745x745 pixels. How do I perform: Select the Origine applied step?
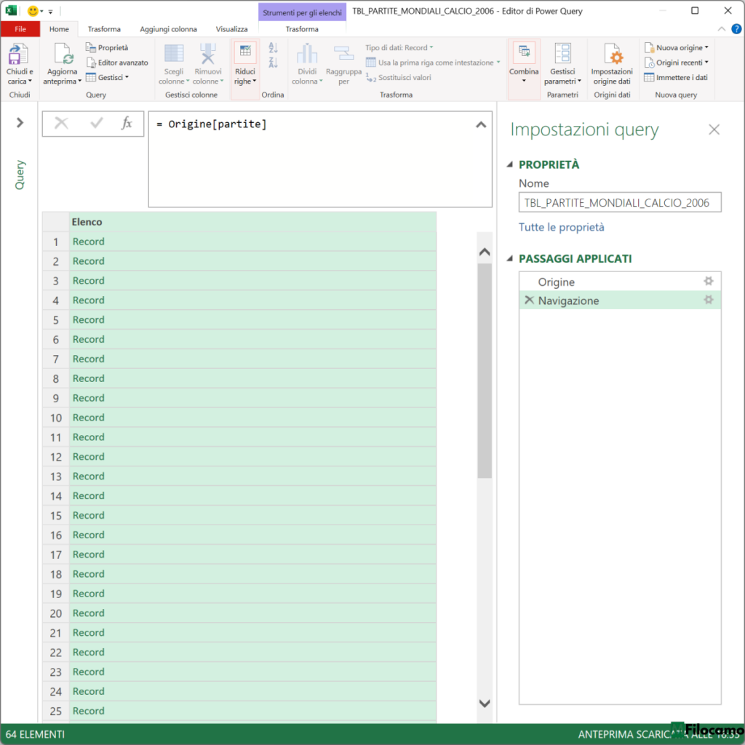[619, 282]
